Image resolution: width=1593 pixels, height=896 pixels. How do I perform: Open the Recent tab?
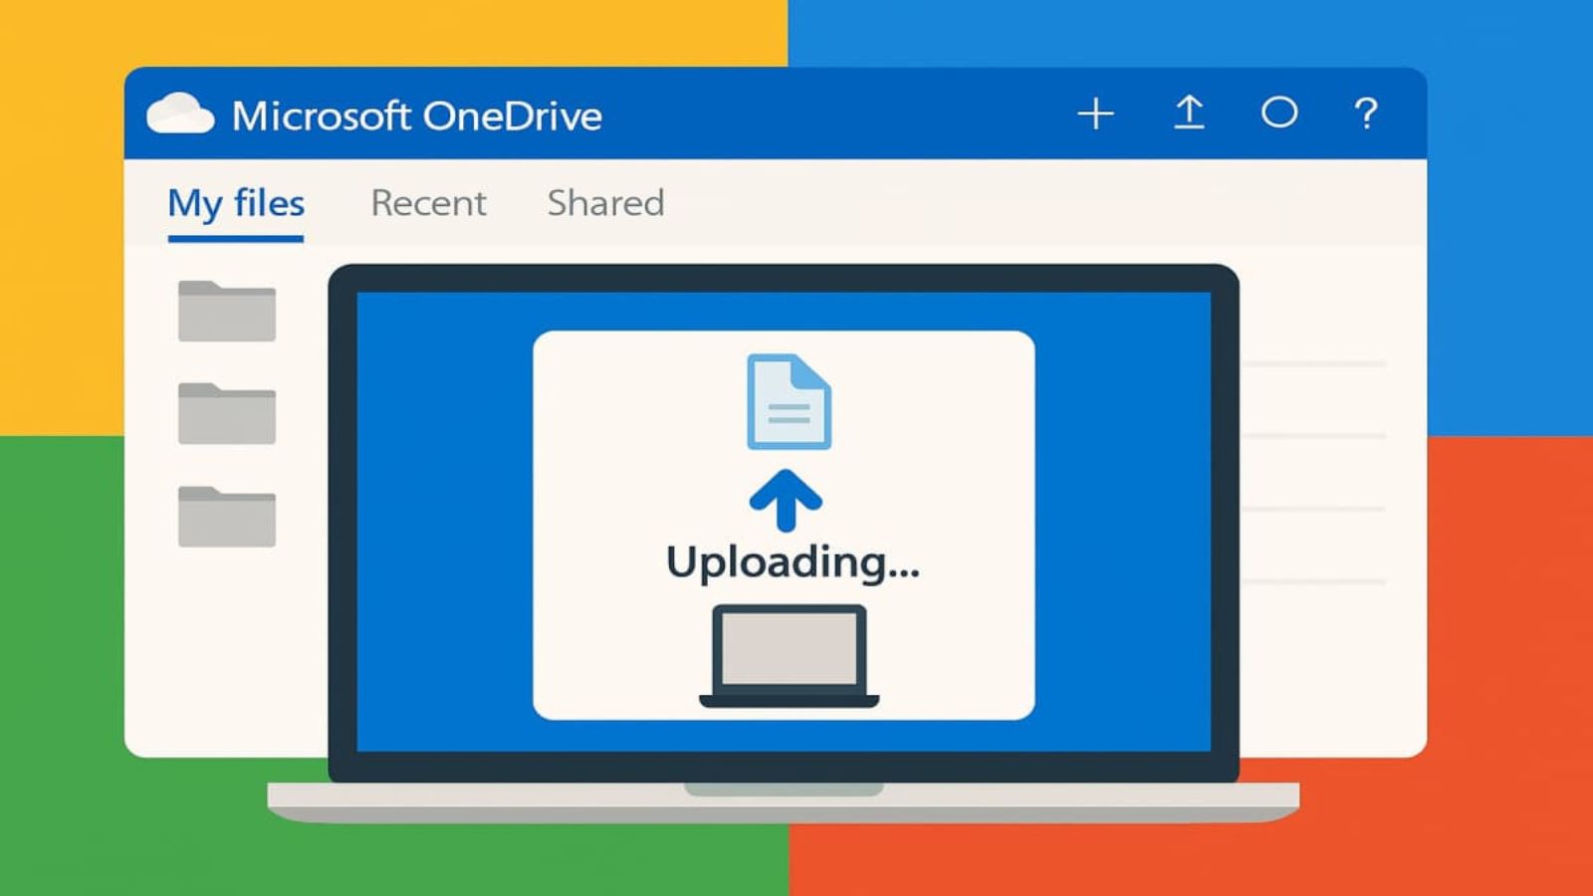tap(428, 203)
